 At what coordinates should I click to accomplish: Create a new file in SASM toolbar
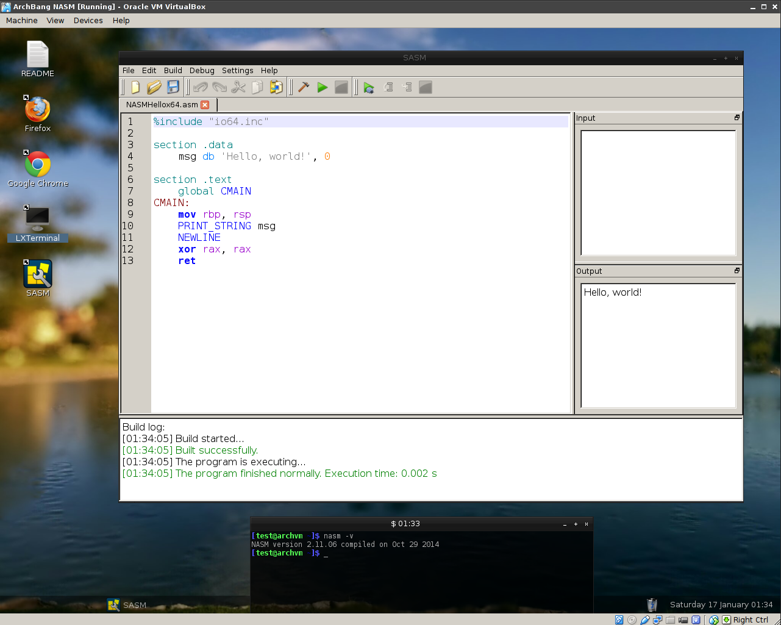(135, 87)
